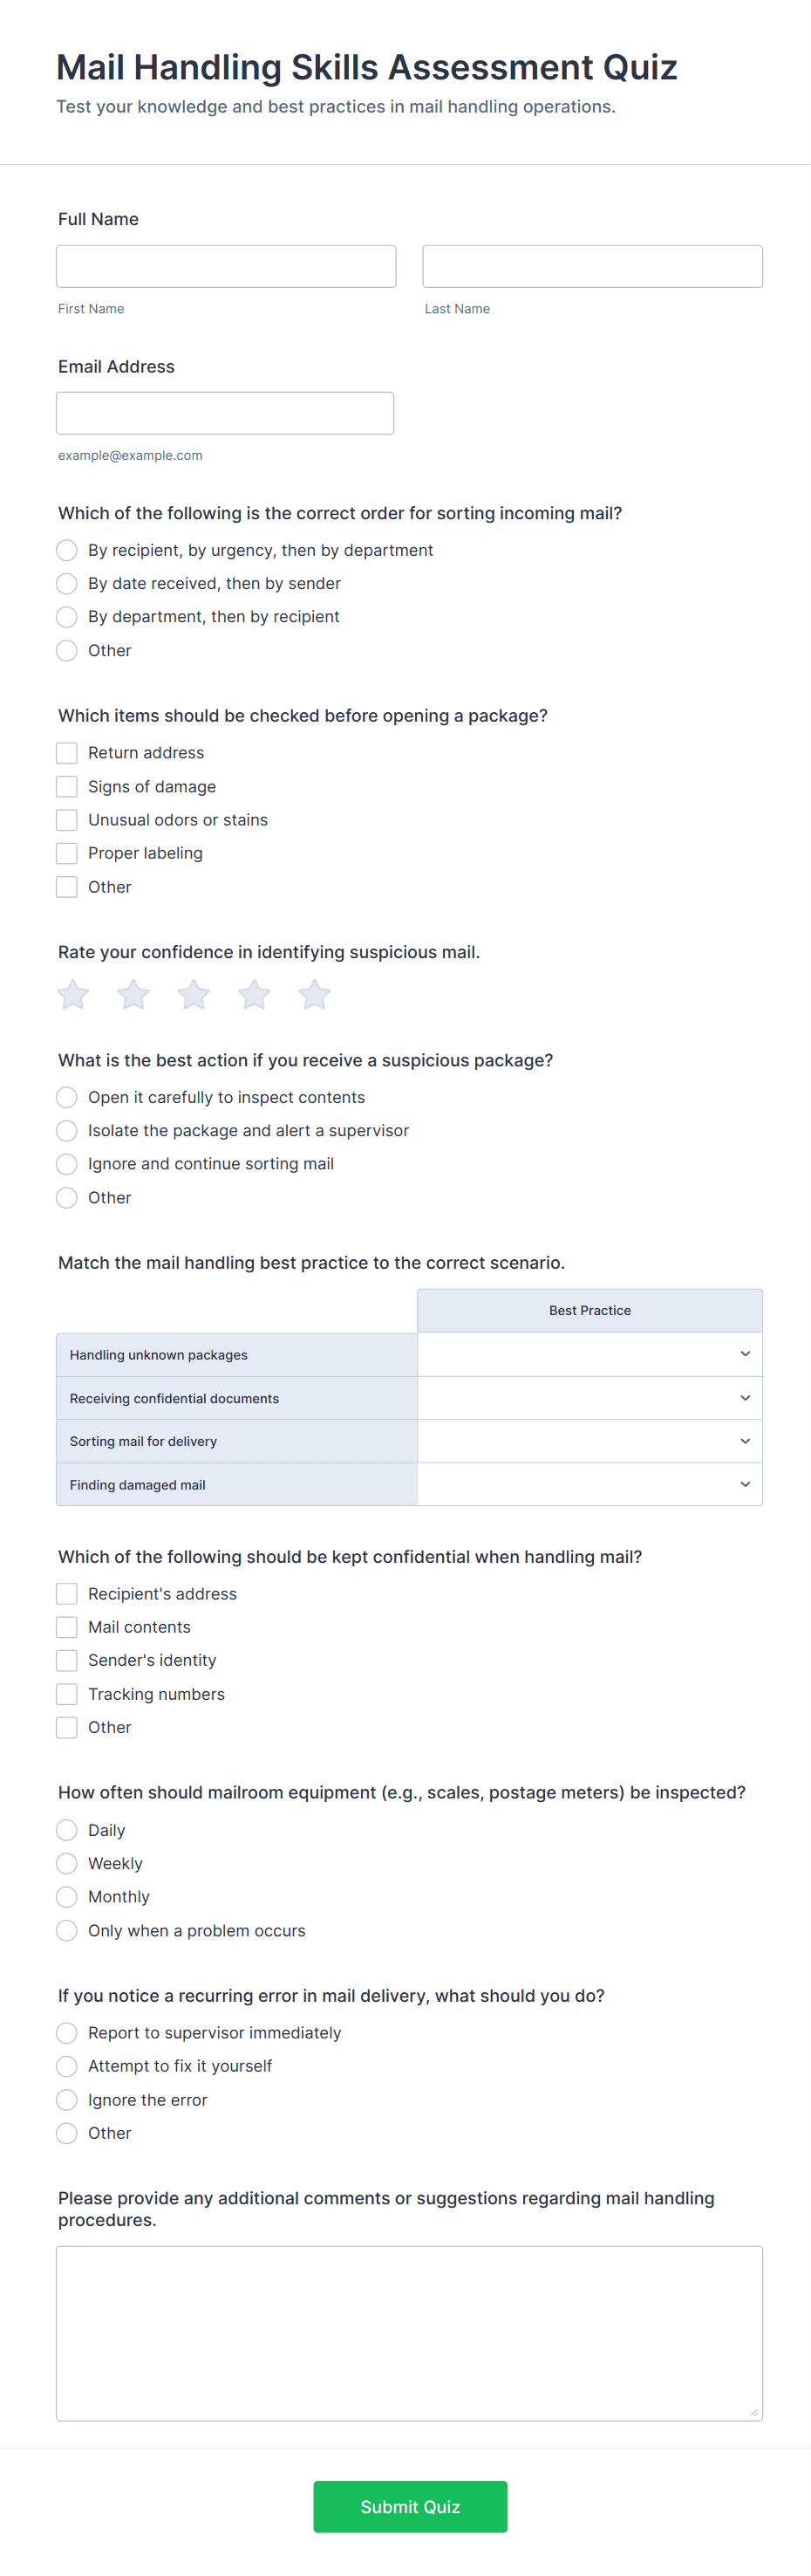The image size is (811, 2576).
Task: Check the 'Signs of damage' checkbox
Action: [67, 786]
